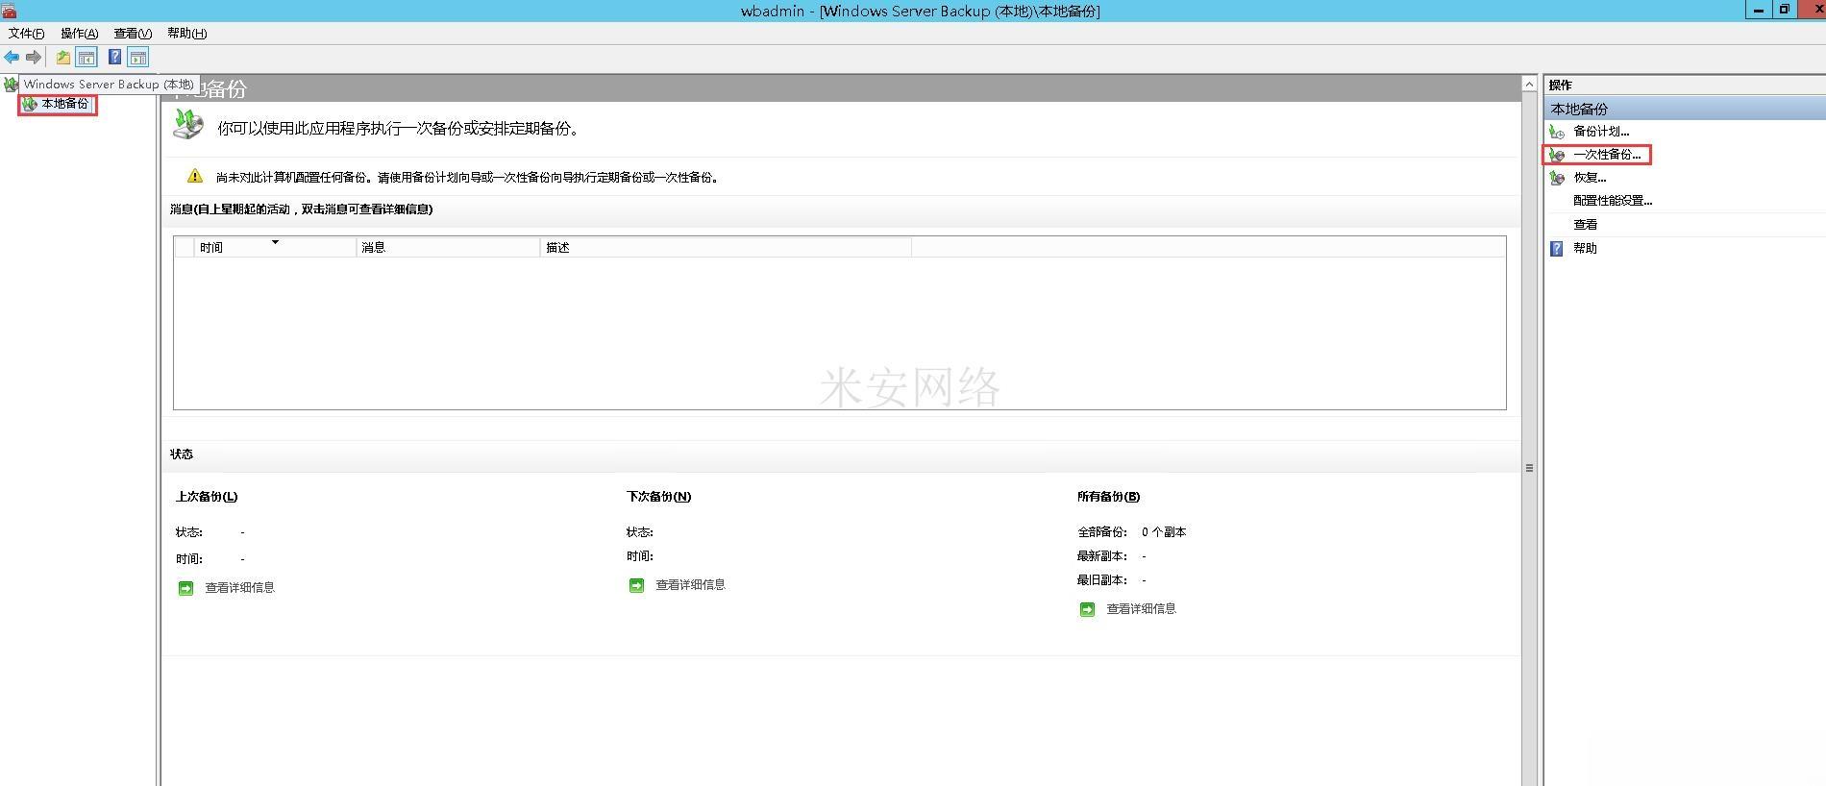This screenshot has width=1826, height=786.
Task: Click the 操作 pane title
Action: pos(1561,86)
